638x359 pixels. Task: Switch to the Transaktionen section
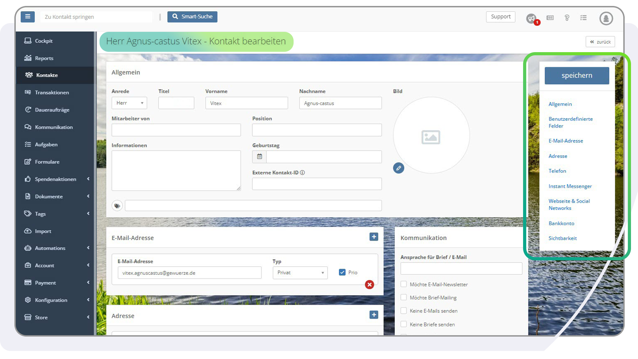click(x=52, y=92)
